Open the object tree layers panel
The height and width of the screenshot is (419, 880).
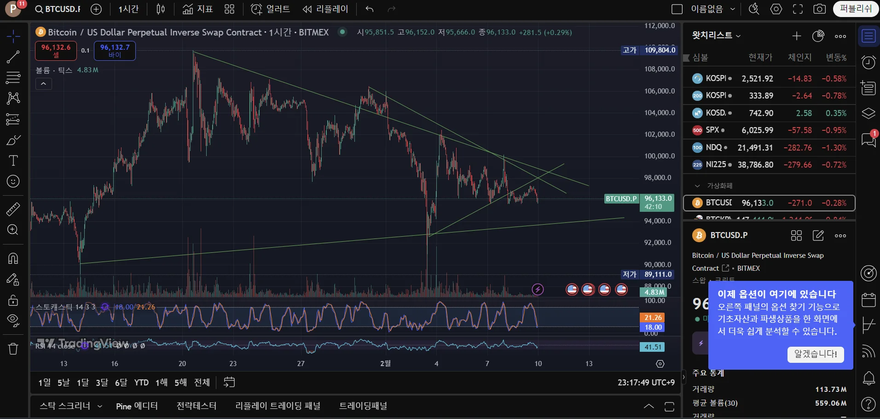click(868, 113)
